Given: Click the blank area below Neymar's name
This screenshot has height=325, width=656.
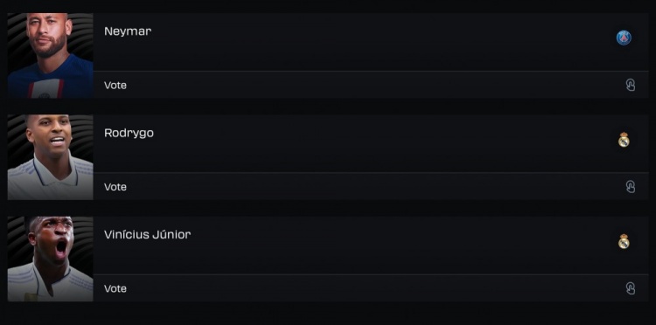Looking at the screenshot, I should coord(356,54).
